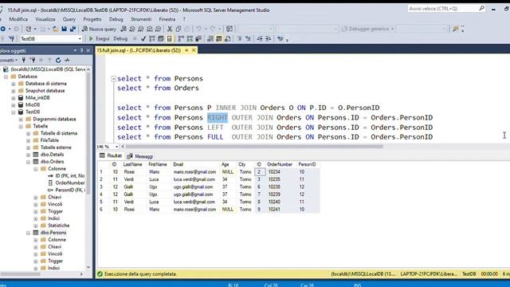Click the Comment out selected lines icon
The image size is (510, 287).
239,39
